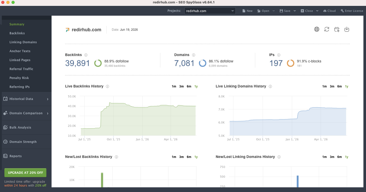The image size is (366, 192).
Task: Click the 39,891 backlinks total
Action: click(77, 63)
